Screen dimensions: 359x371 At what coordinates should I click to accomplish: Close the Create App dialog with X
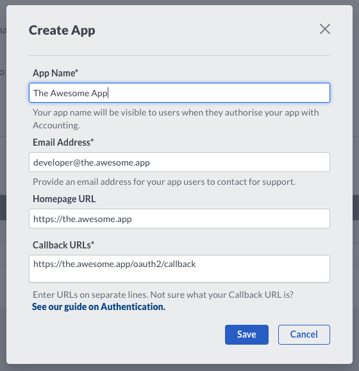coord(325,29)
